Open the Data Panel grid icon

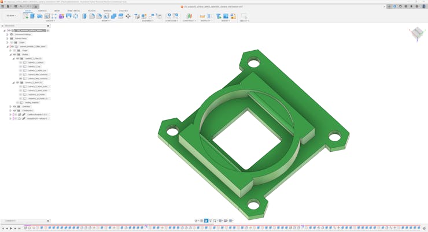pos(2,6)
